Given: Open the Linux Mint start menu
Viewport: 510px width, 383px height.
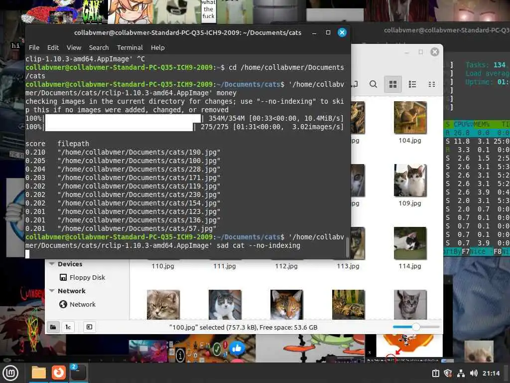Looking at the screenshot, I should point(10,373).
